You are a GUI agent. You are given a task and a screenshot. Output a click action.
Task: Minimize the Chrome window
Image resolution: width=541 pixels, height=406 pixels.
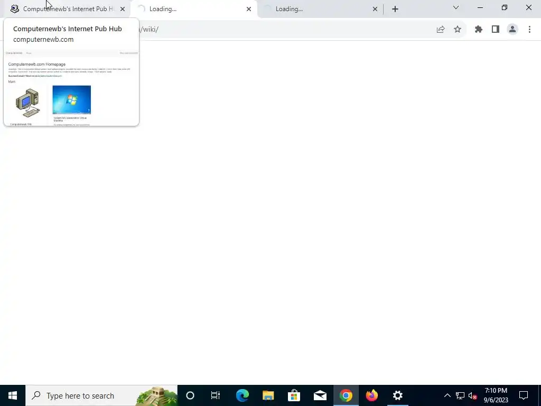click(480, 7)
